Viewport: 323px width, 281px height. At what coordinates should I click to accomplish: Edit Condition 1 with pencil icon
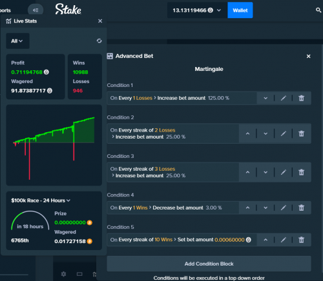click(x=284, y=98)
